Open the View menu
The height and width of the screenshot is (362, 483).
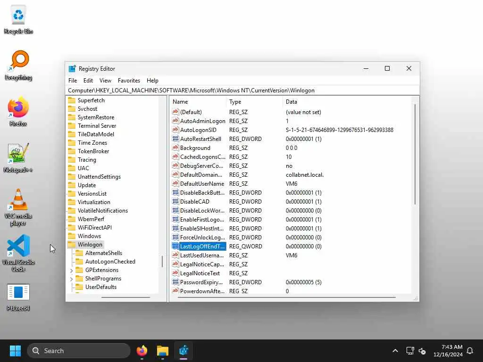[x=105, y=80]
